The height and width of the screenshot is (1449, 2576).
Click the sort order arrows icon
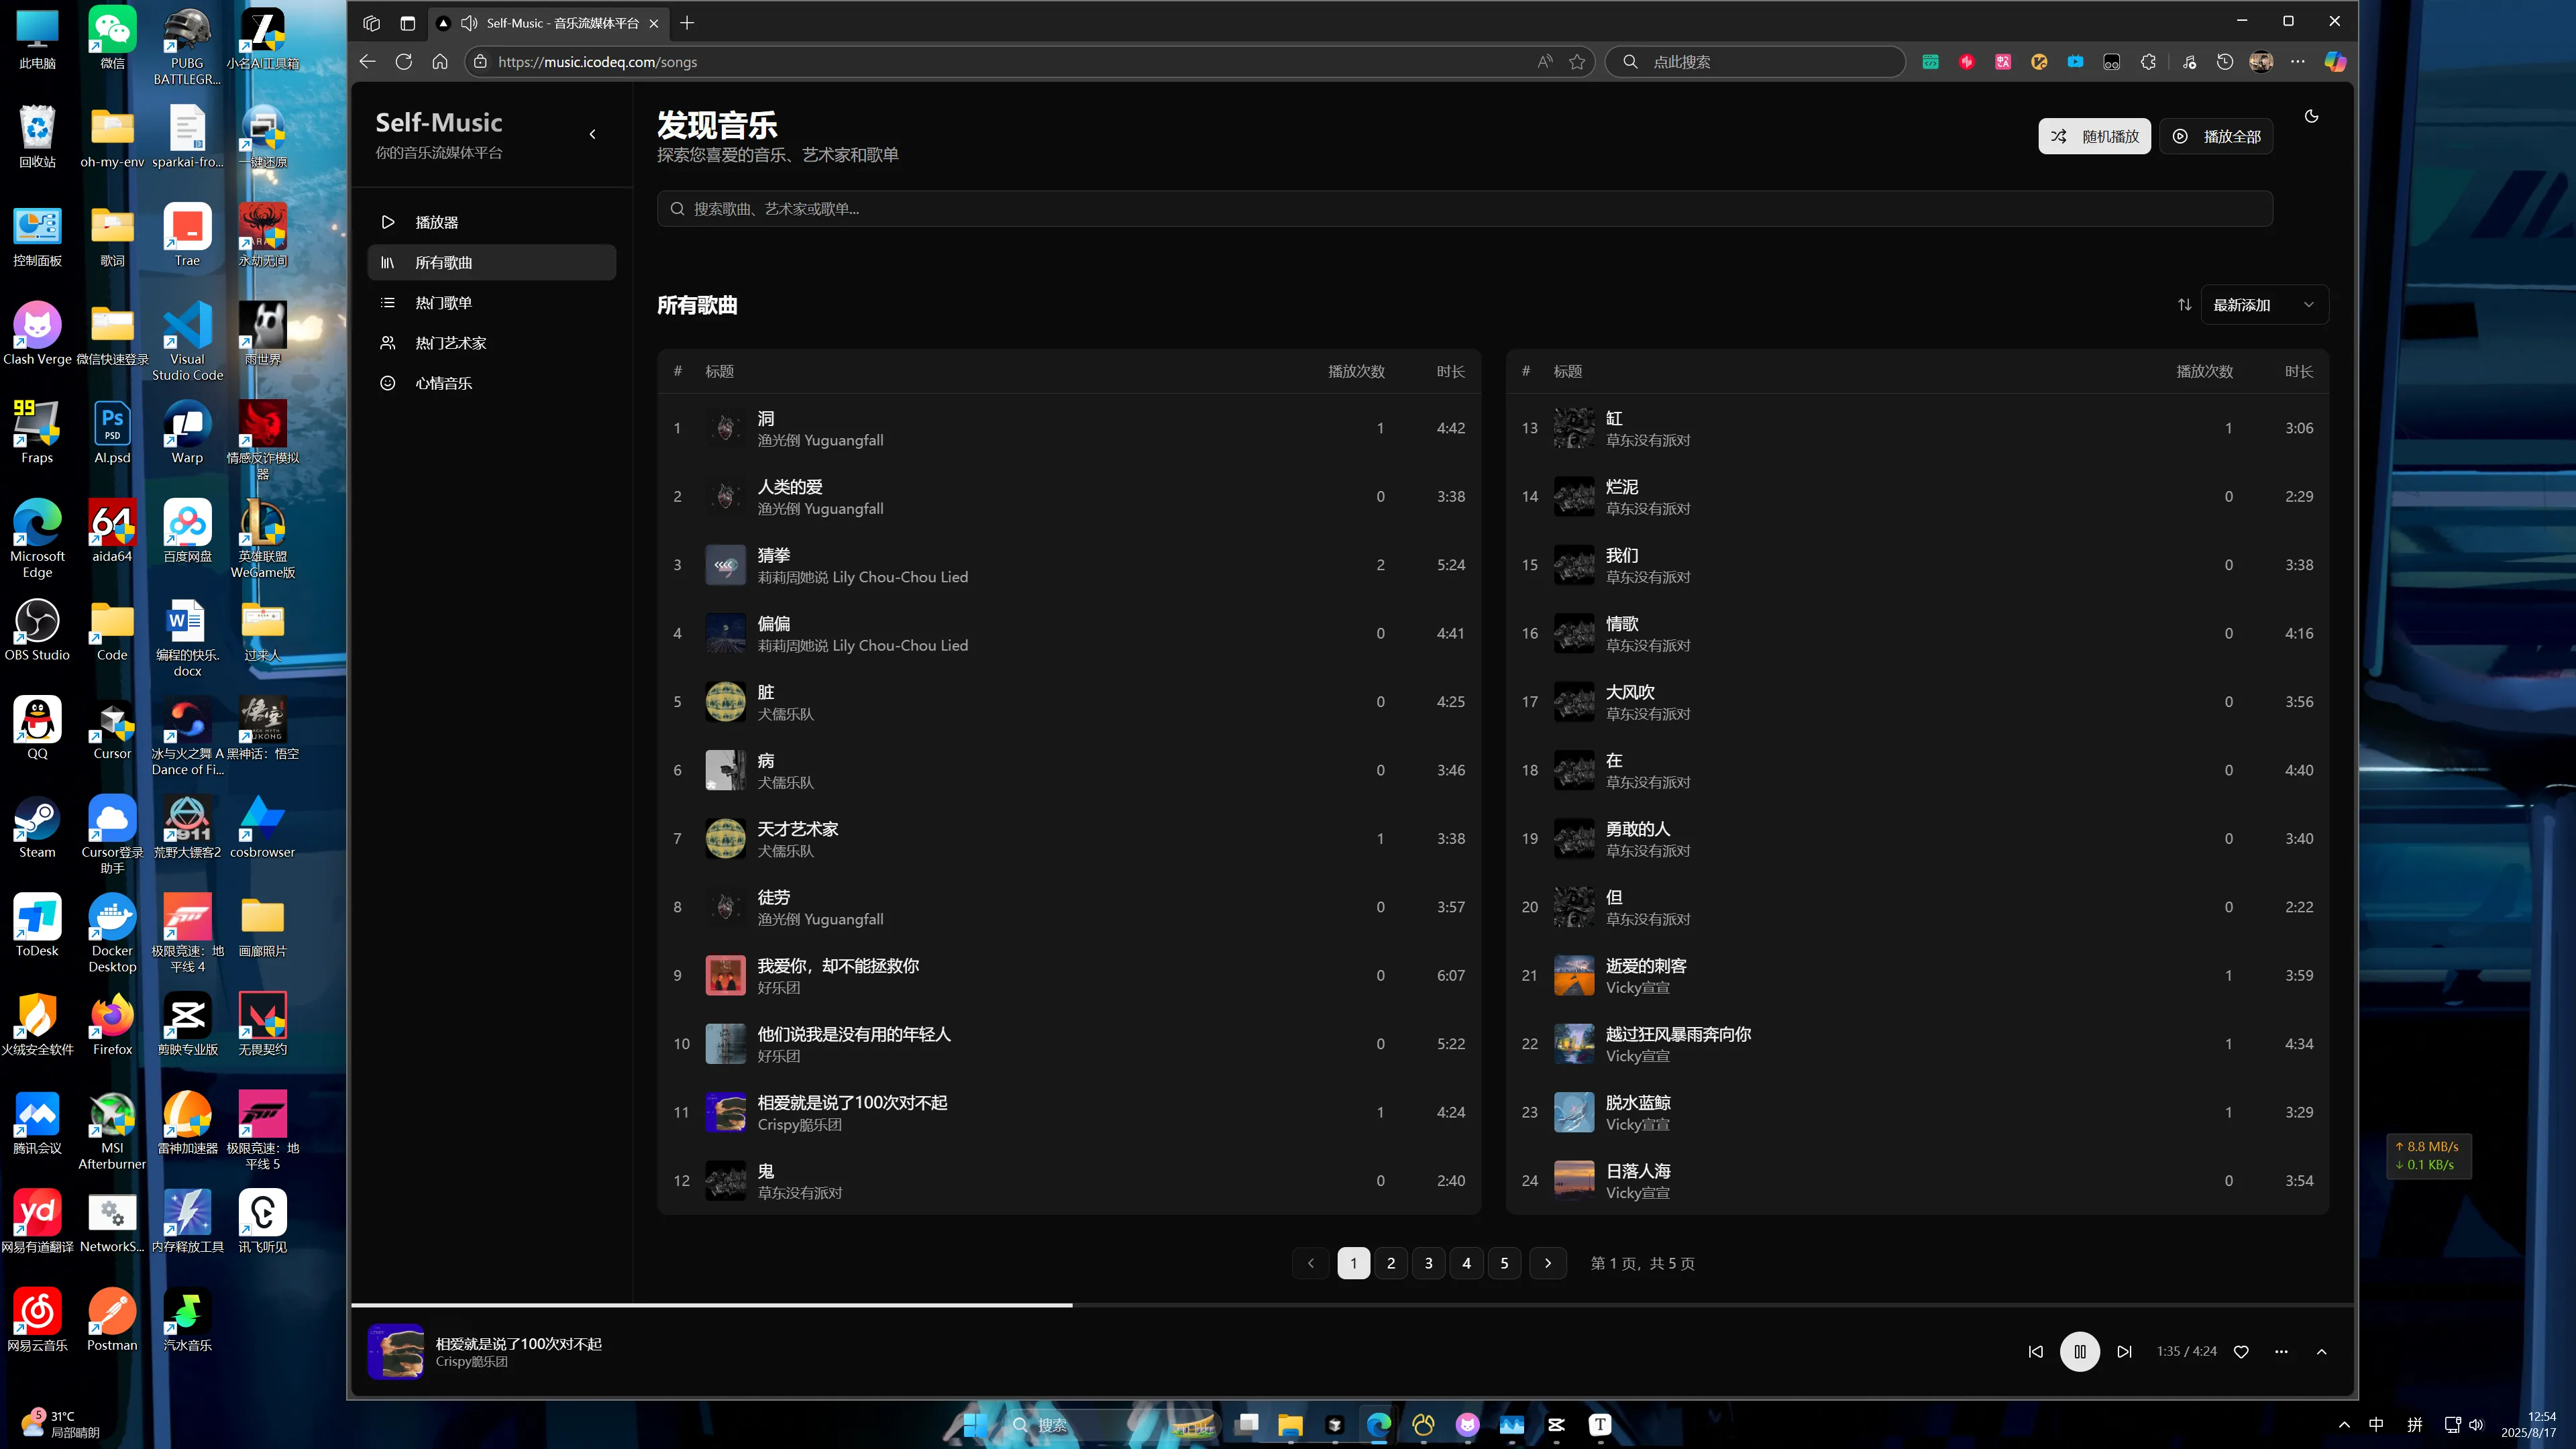(x=2184, y=305)
